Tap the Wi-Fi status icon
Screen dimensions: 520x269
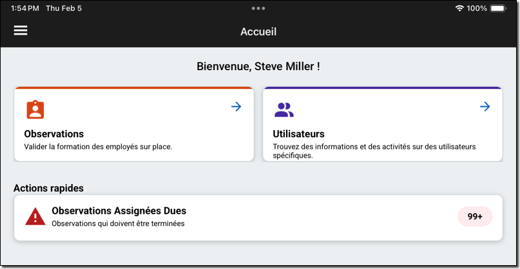point(459,8)
